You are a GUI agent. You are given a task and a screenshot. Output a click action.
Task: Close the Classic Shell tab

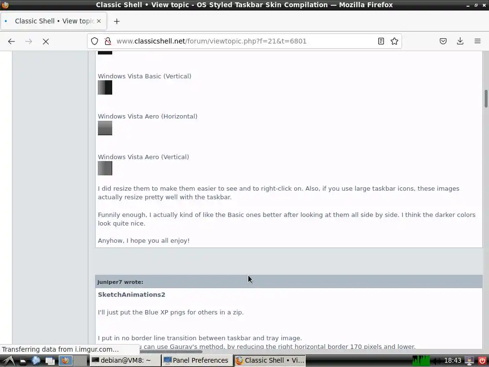coord(98,21)
